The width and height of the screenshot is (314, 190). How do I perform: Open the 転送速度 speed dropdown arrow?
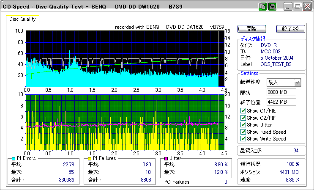coord(297,83)
